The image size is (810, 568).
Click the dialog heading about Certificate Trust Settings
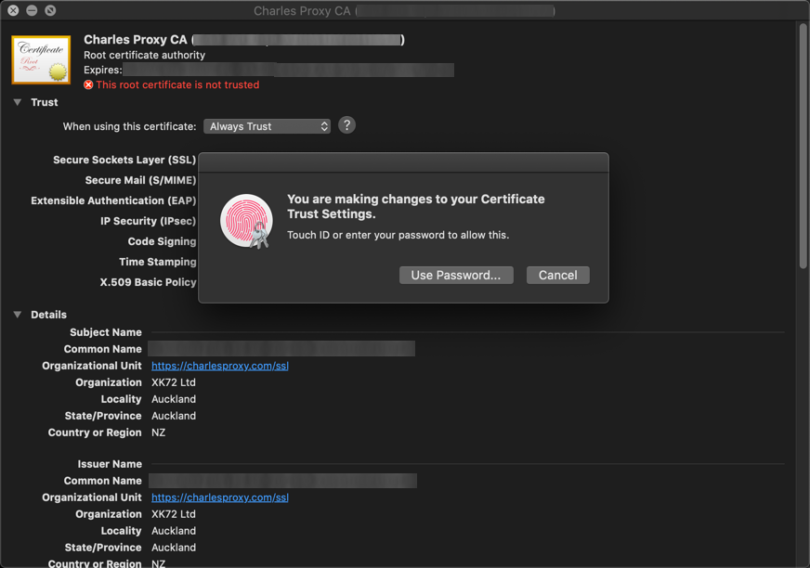416,207
